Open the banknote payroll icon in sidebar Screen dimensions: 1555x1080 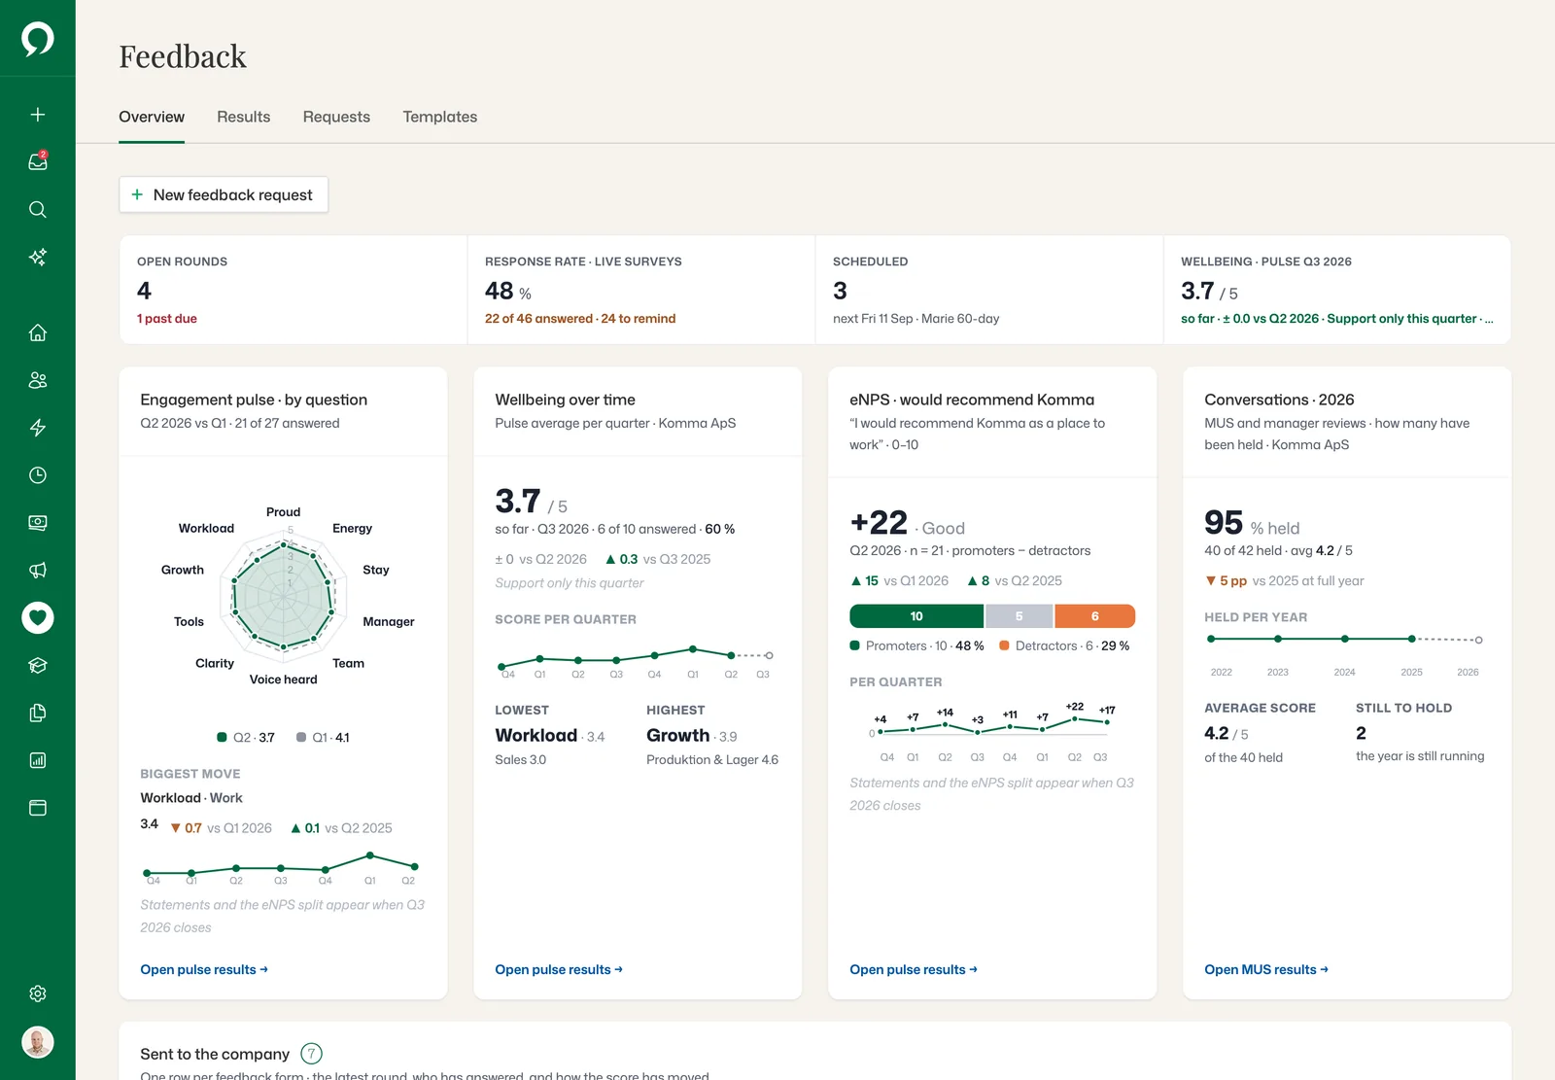(38, 523)
